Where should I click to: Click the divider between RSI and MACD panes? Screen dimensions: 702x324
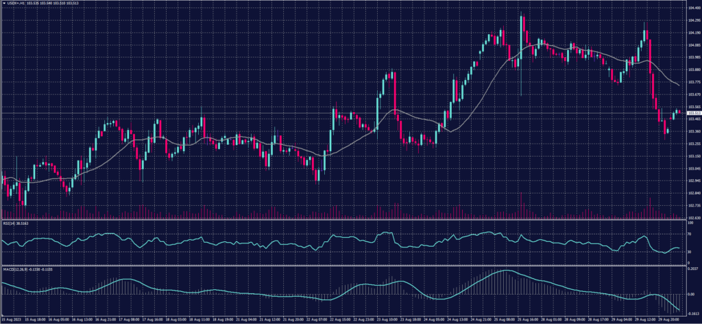343,265
